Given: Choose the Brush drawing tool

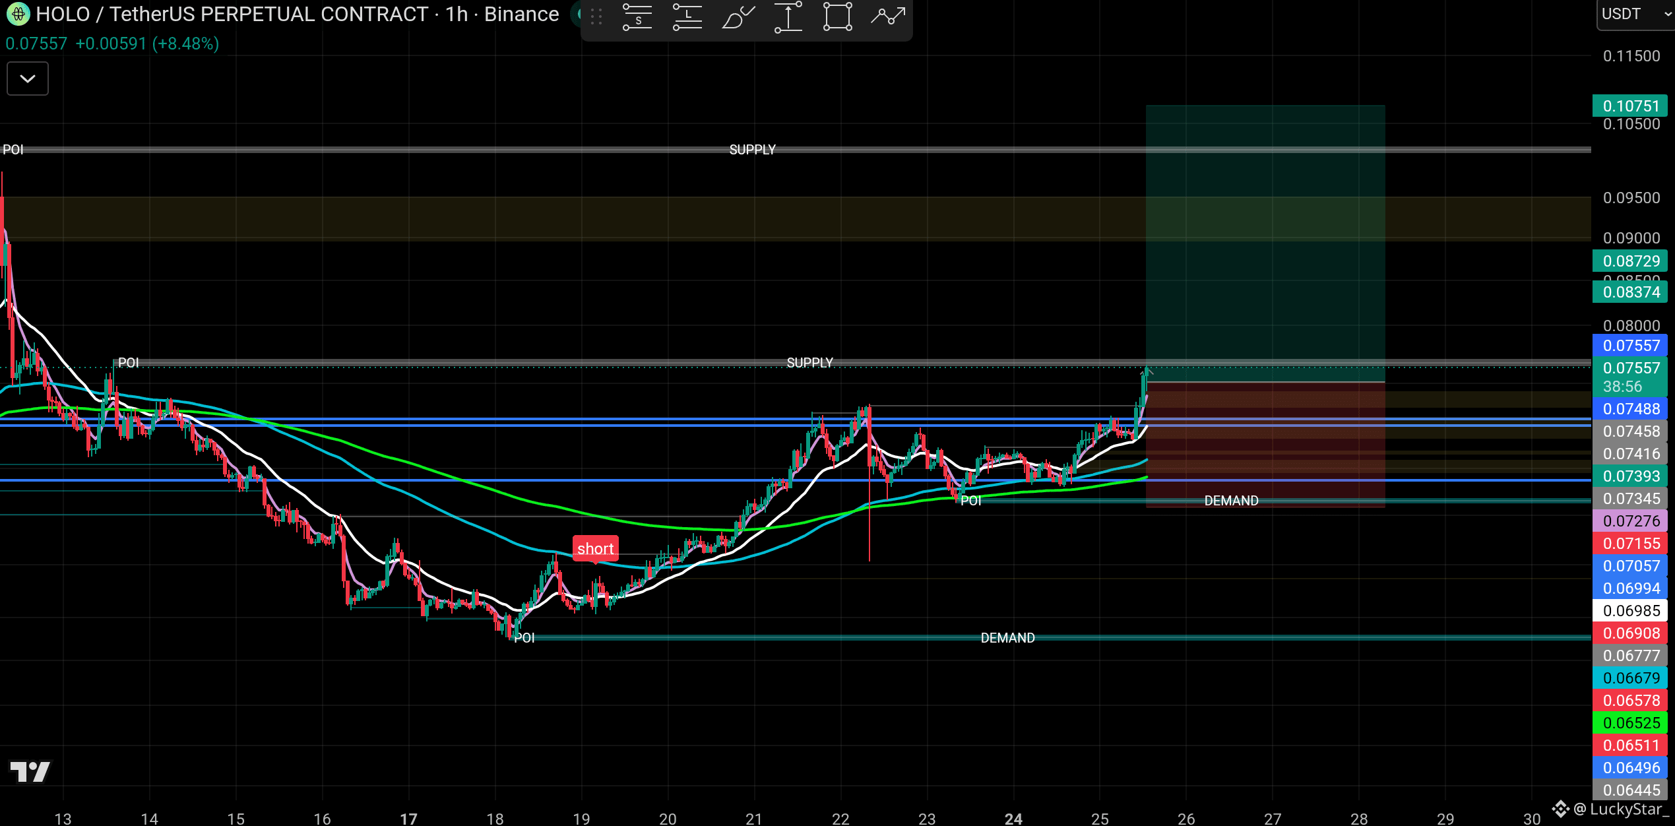Looking at the screenshot, I should 738,17.
